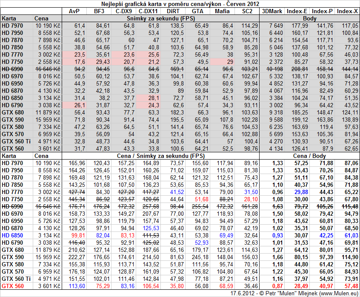
Task: Click the red value 35,80
Action: tap(177, 286)
